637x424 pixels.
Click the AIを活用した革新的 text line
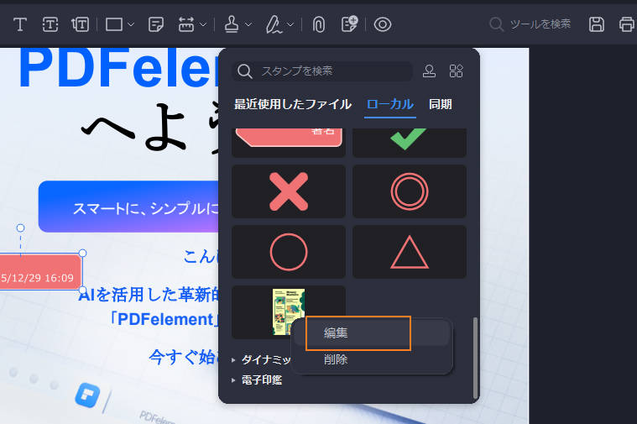[x=149, y=295]
